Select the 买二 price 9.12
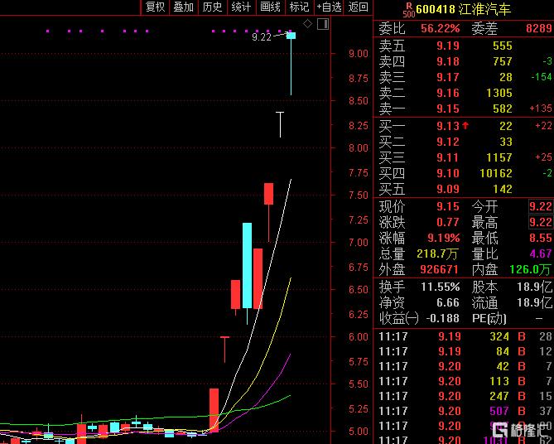 pyautogui.click(x=448, y=142)
